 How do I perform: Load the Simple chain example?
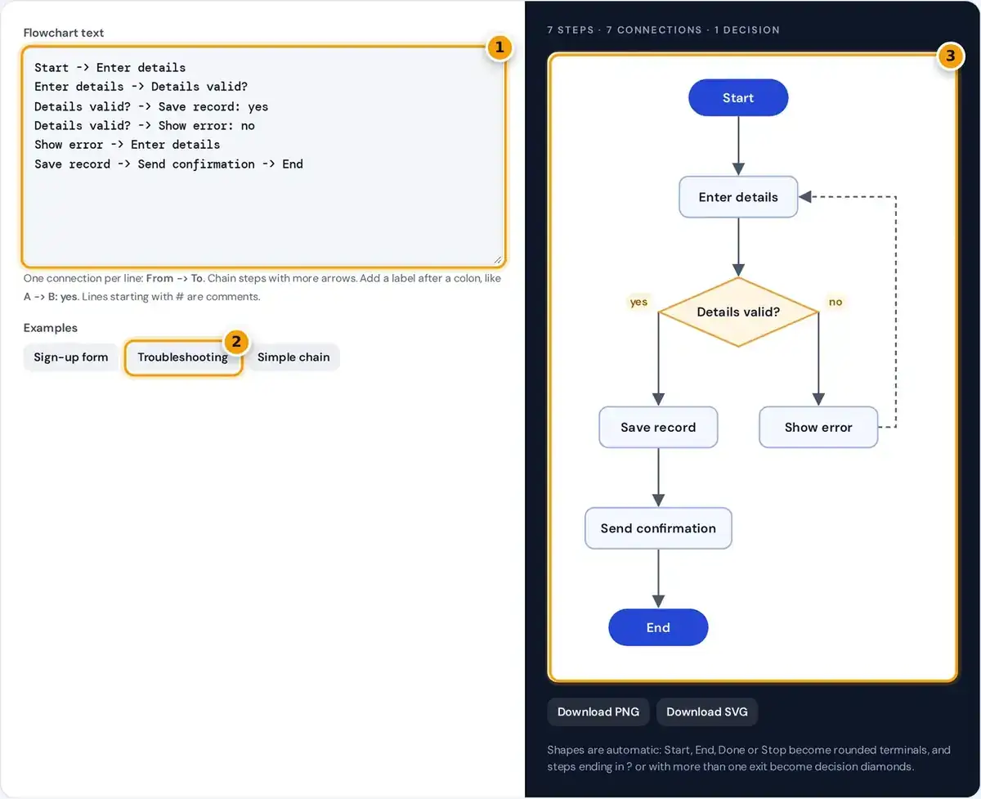click(293, 357)
